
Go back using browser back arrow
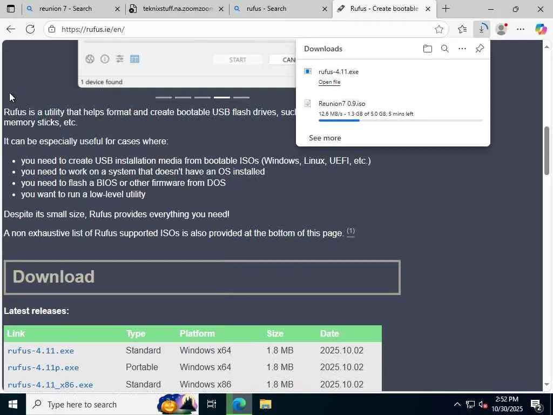pos(11,29)
